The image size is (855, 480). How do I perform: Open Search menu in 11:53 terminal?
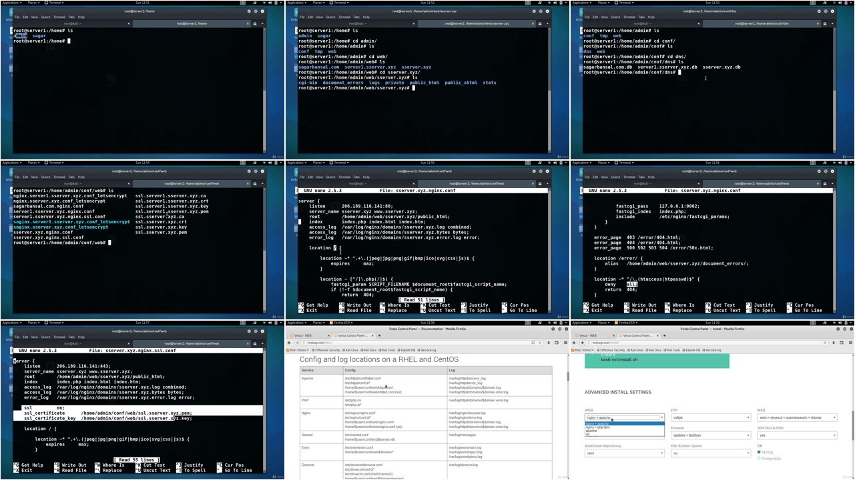pos(615,17)
